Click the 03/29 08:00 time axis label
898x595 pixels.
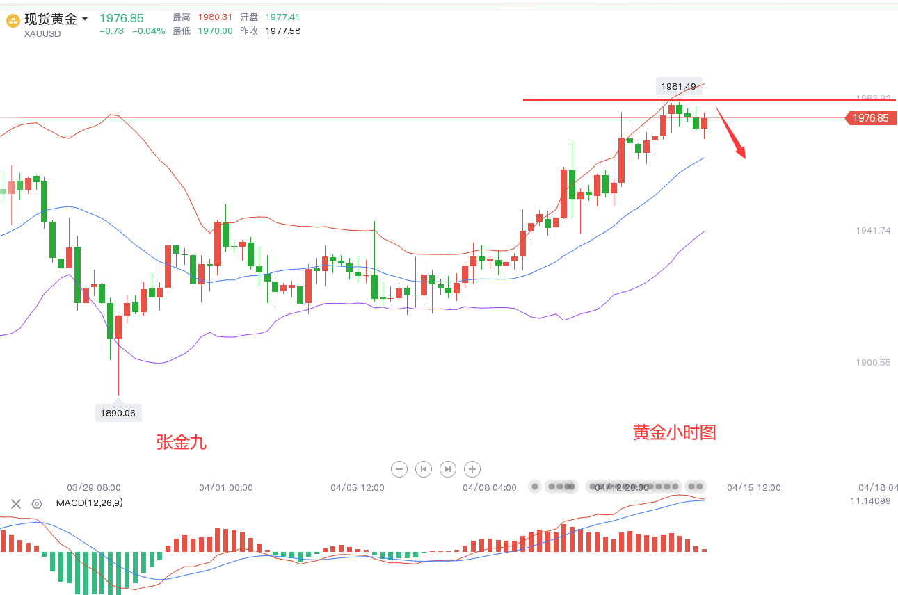click(x=94, y=488)
